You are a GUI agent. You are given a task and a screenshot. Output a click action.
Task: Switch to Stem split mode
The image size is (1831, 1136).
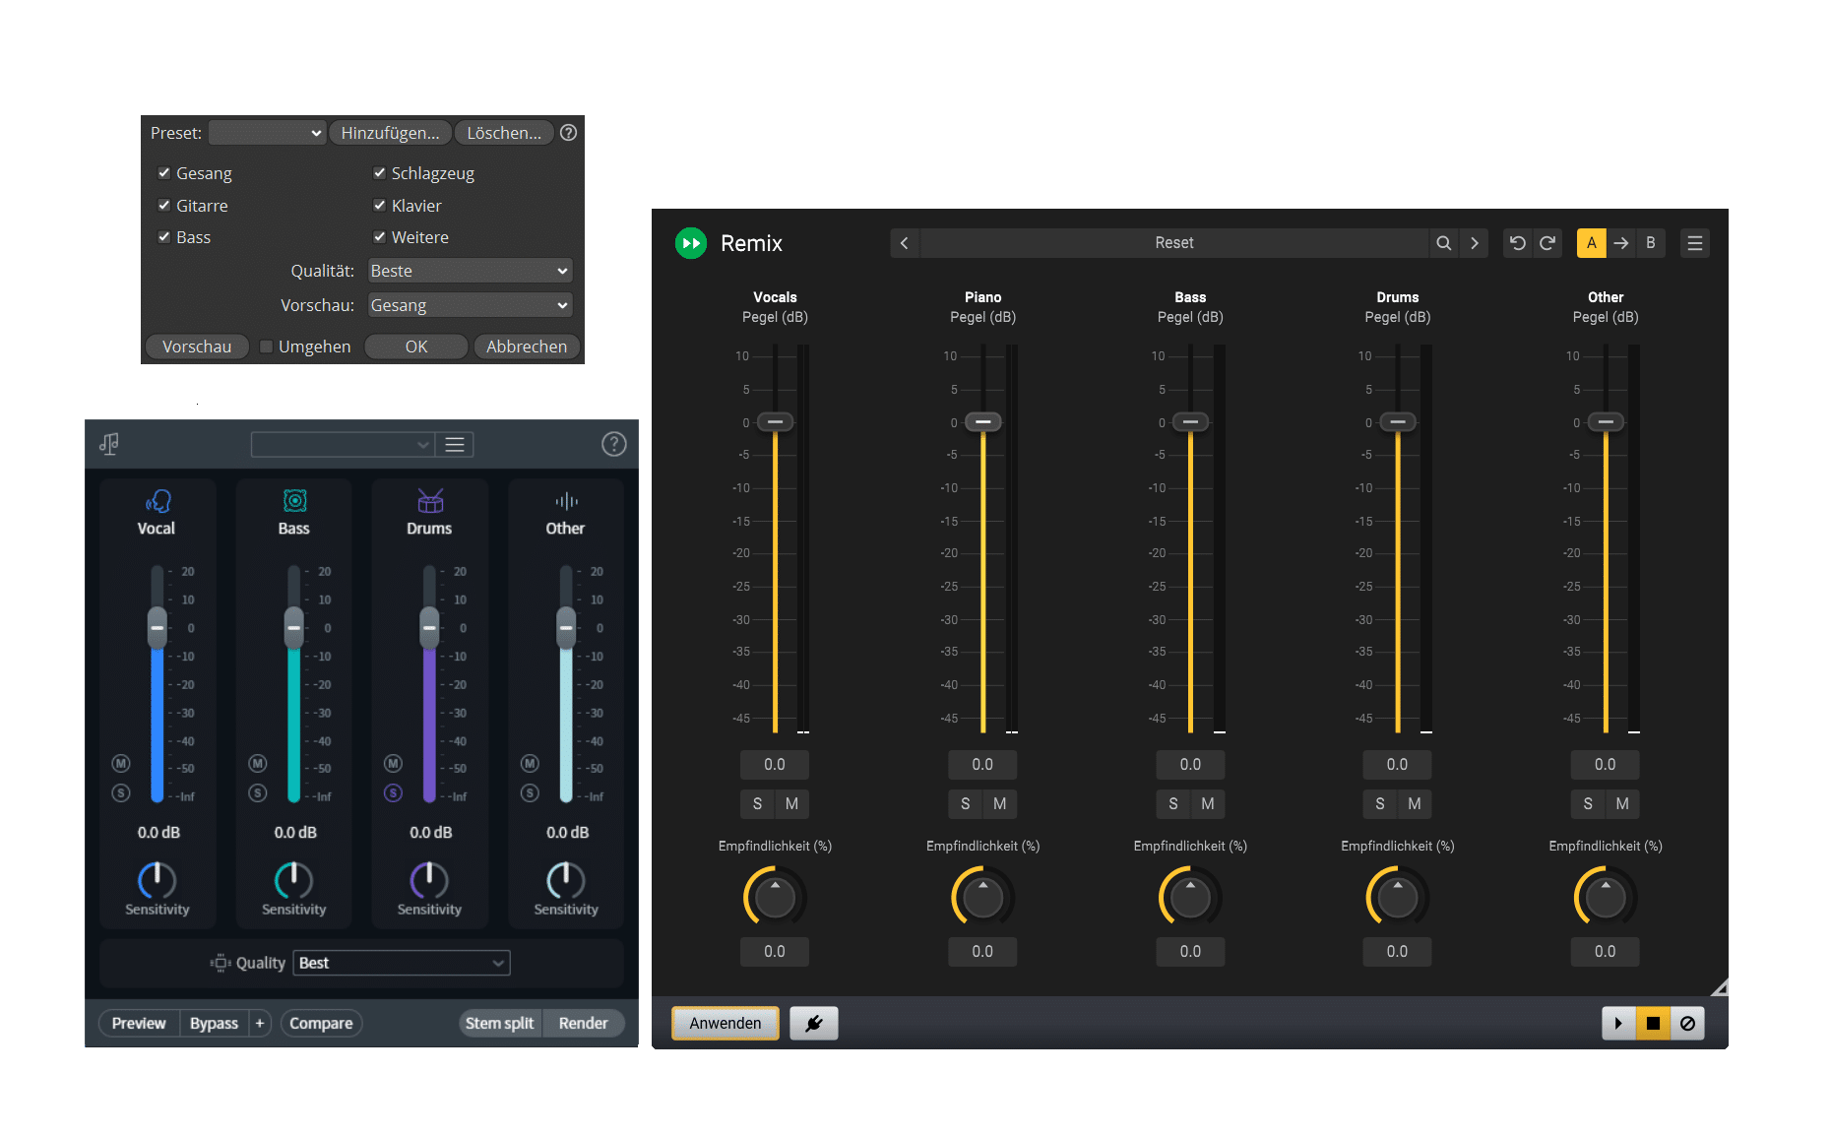click(500, 1024)
